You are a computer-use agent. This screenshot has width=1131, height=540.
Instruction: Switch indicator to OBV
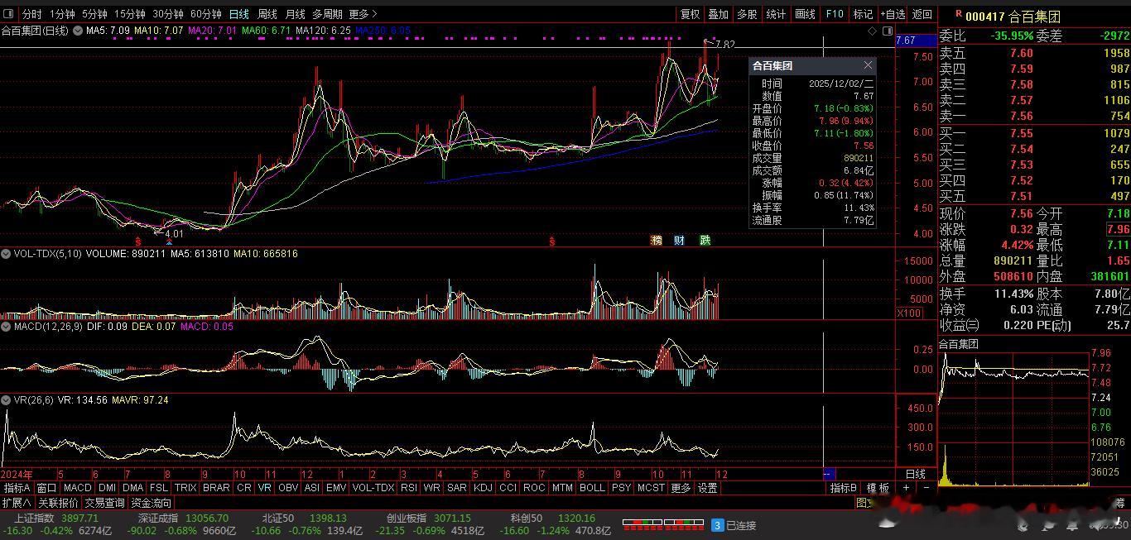click(288, 488)
